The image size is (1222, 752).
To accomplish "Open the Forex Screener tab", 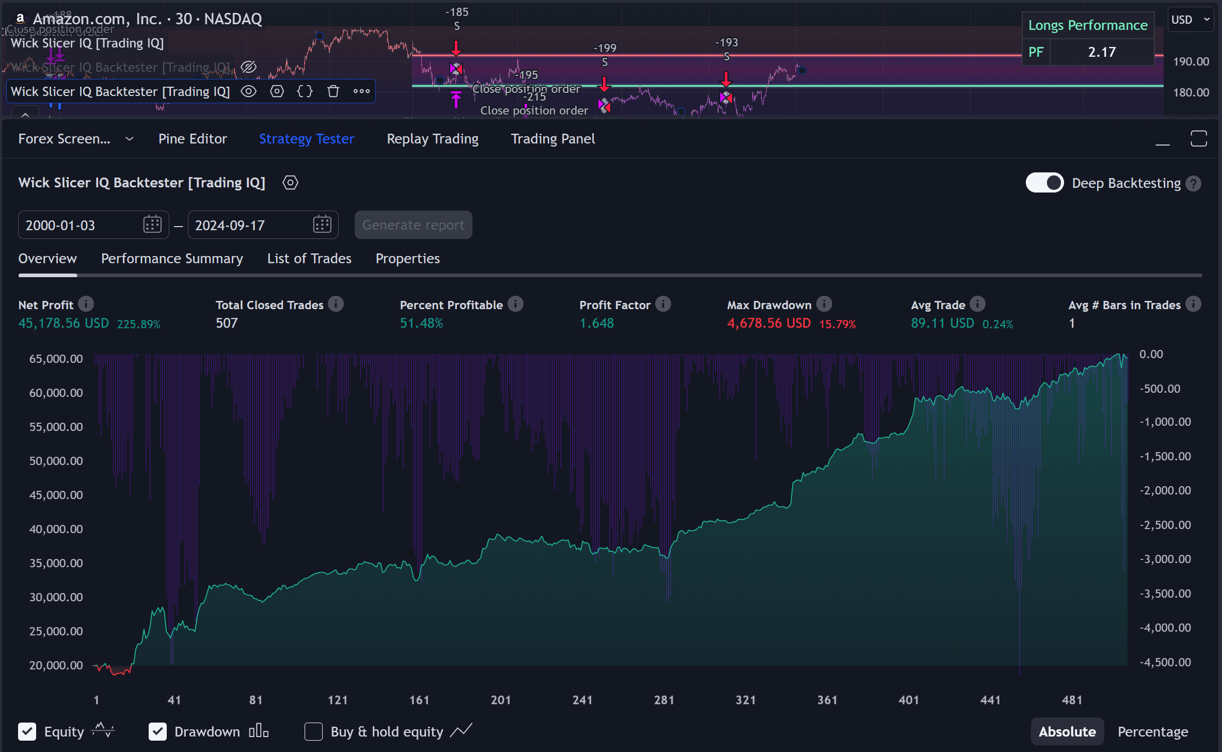I will (x=64, y=139).
